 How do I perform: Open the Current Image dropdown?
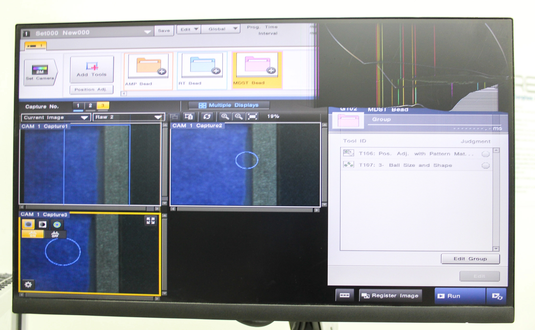pos(56,117)
